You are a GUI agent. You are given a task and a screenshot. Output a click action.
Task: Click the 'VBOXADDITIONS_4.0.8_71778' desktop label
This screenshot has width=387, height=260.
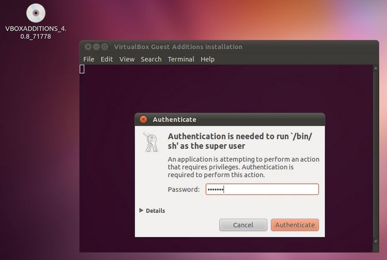point(36,32)
